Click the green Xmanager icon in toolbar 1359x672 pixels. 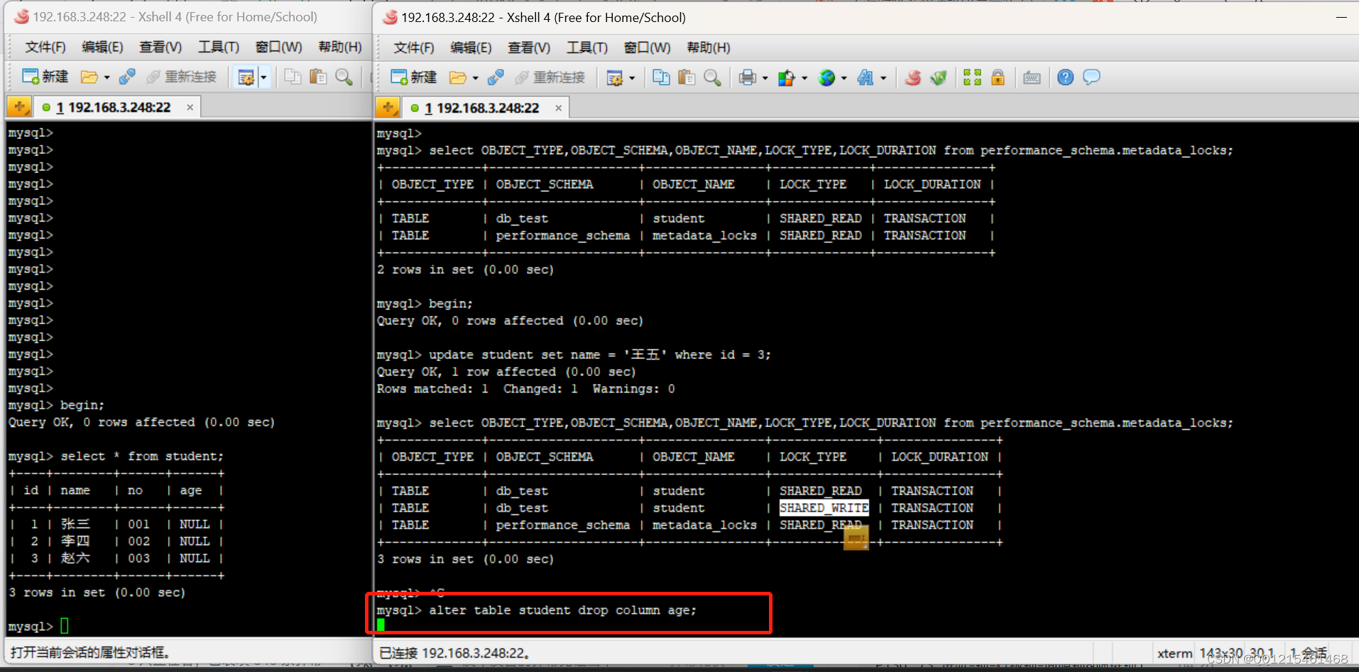939,77
